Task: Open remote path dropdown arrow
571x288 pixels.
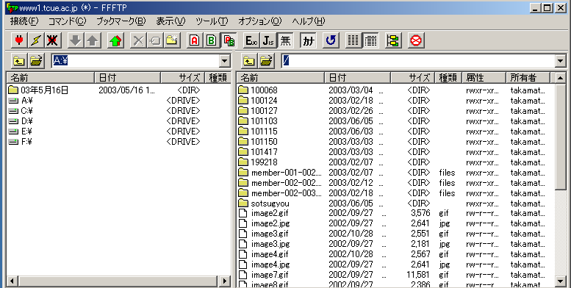Action: (561, 61)
